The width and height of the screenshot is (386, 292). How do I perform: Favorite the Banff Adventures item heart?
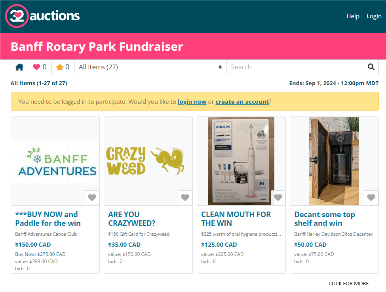pyautogui.click(x=92, y=197)
